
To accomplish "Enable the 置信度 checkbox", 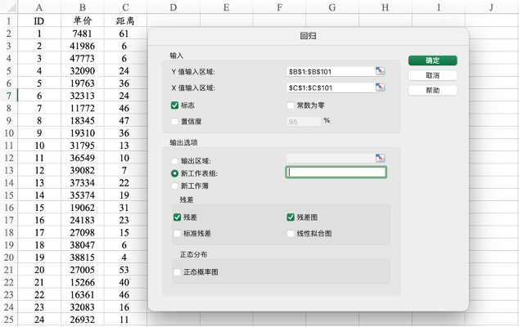I will click(175, 121).
